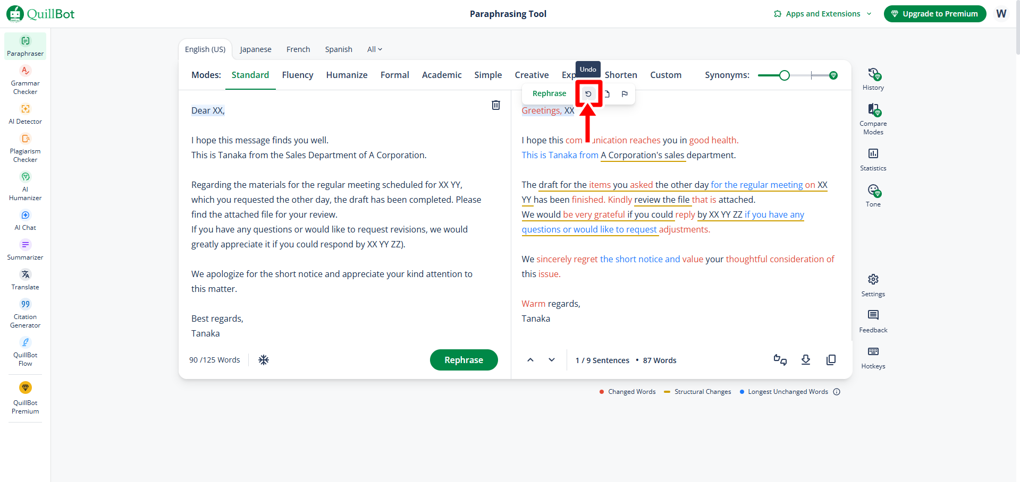
Task: Click '1 / 9 Sentences' indicator
Action: [x=602, y=360]
